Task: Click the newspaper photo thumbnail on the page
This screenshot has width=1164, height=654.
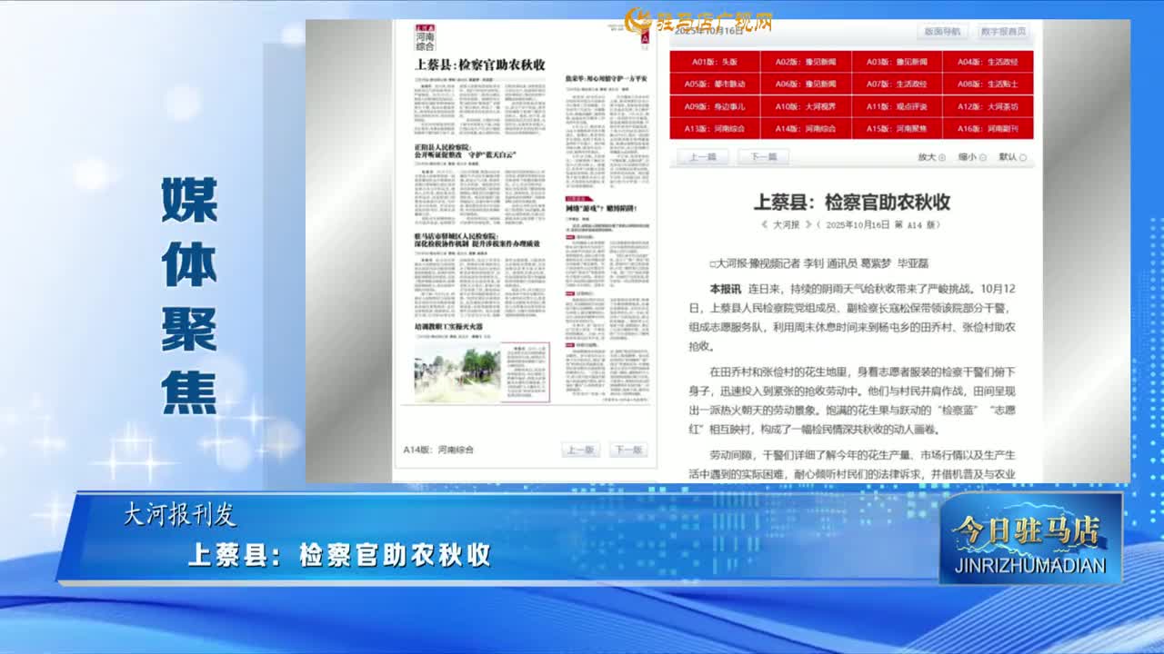Action: 457,372
